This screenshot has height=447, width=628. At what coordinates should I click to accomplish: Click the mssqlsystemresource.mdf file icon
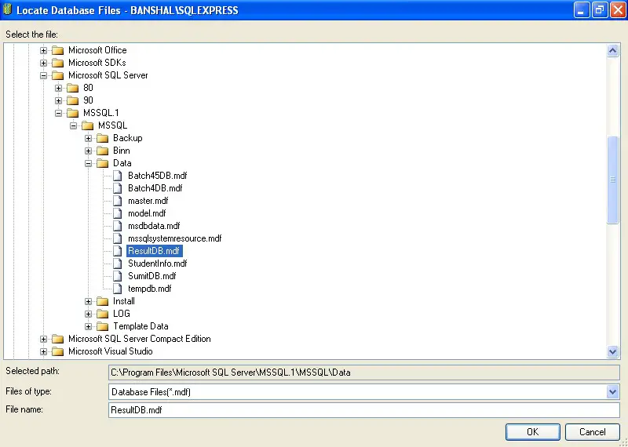click(x=117, y=238)
